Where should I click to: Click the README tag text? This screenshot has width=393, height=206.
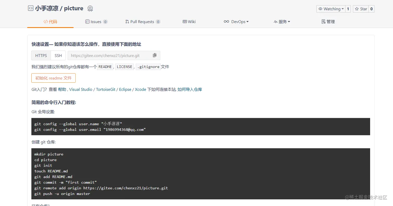tap(105, 67)
